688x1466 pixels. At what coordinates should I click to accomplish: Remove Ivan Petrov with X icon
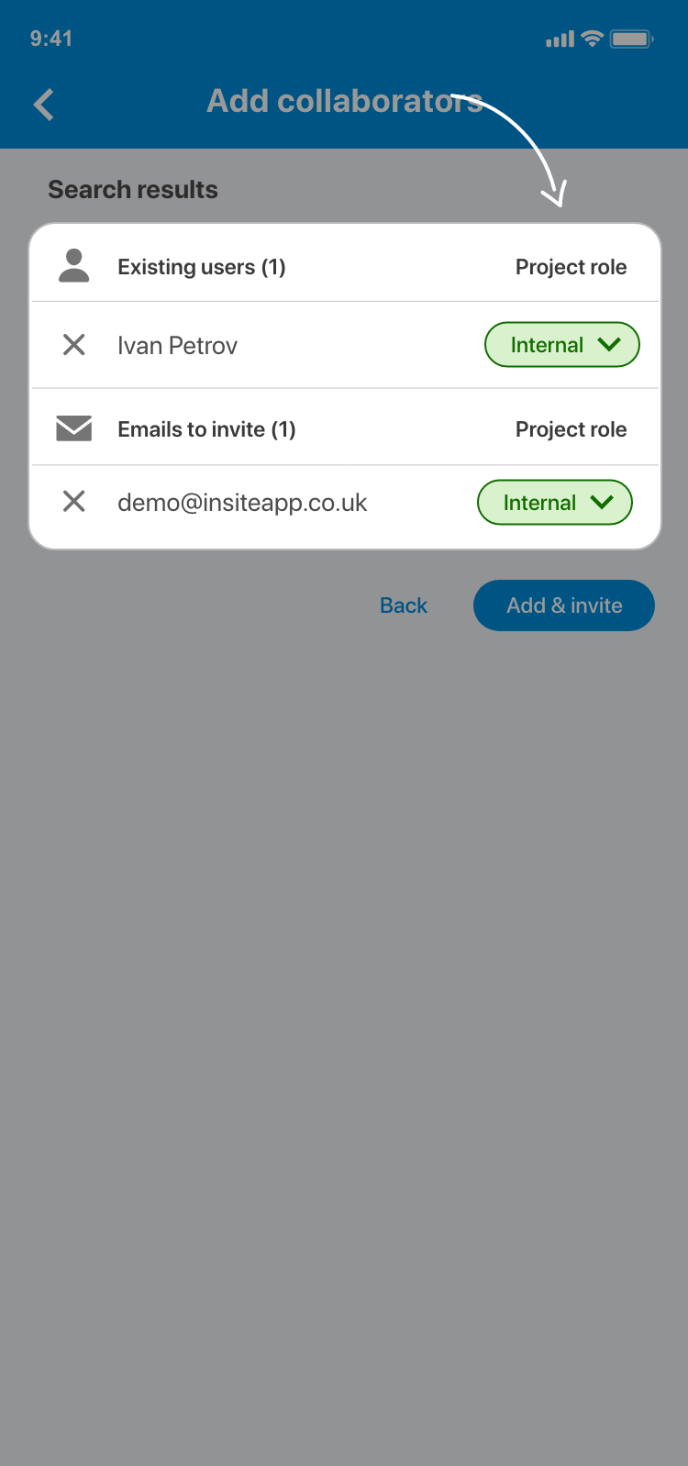tap(73, 344)
